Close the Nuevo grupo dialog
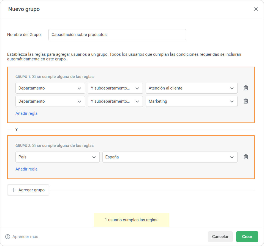The width and height of the screenshot is (264, 246). [x=256, y=9]
